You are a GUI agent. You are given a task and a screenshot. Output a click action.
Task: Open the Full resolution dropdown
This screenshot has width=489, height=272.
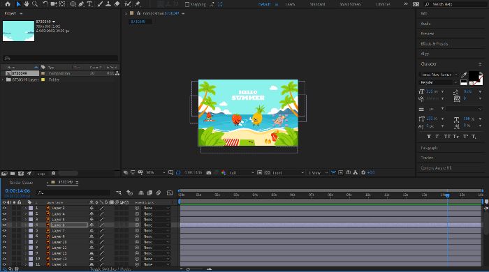[x=242, y=172]
